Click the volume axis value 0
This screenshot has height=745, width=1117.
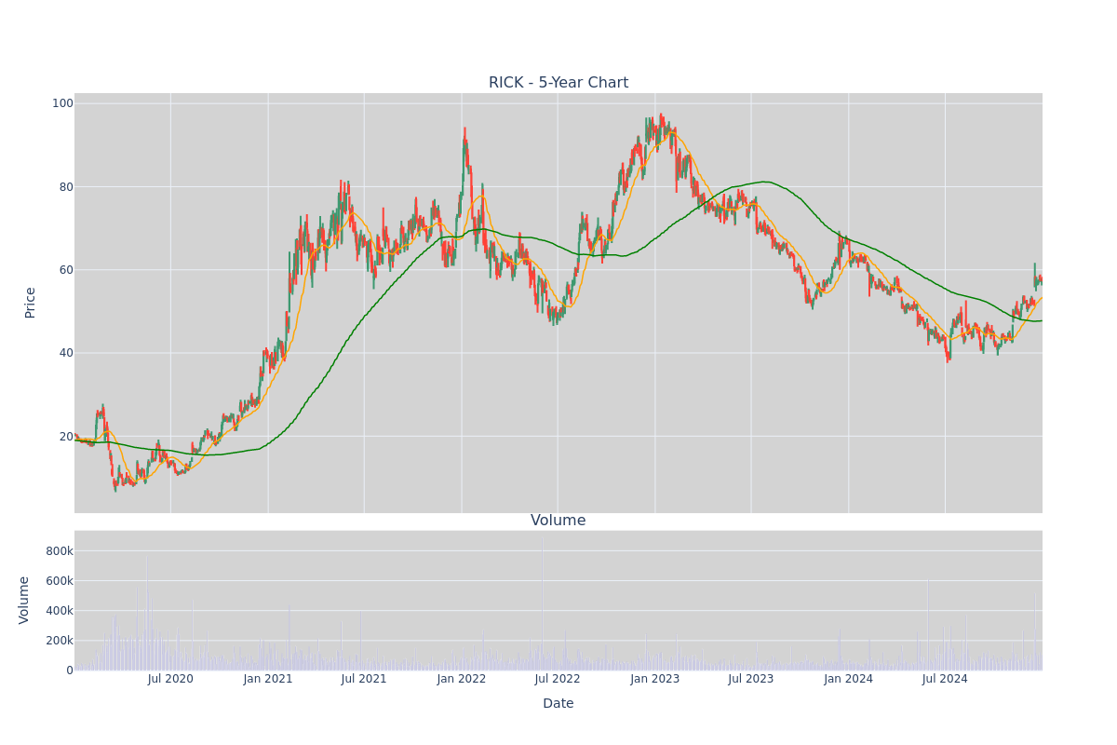pos(70,670)
